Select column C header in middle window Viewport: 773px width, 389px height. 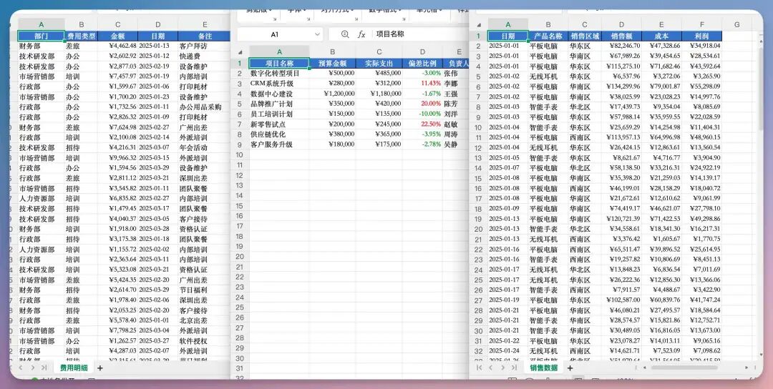coord(379,51)
